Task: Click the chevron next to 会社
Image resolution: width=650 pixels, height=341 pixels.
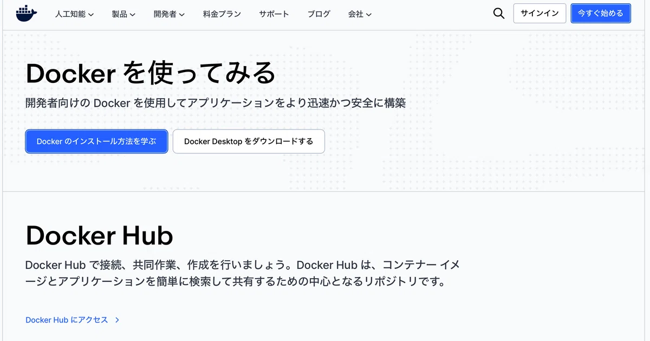Action: [368, 15]
